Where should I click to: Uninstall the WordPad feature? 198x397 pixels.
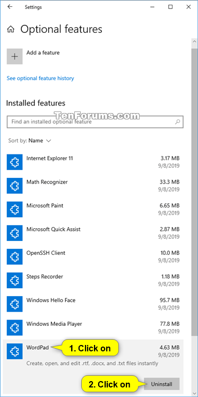coord(161,384)
